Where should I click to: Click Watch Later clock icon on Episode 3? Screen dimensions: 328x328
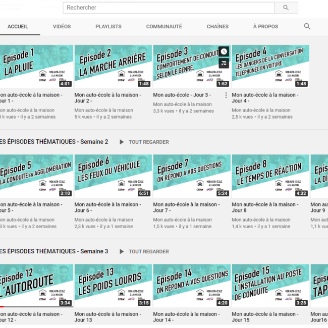click(224, 51)
